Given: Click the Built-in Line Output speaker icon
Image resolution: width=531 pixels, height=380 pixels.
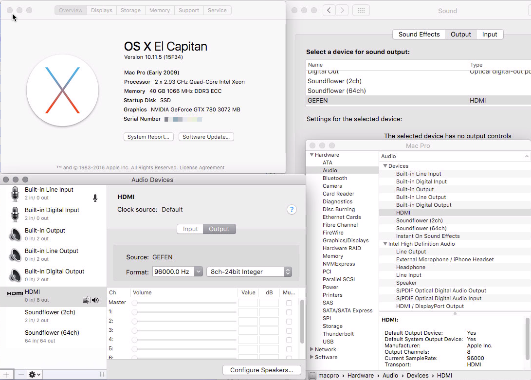Looking at the screenshot, I should [15, 254].
